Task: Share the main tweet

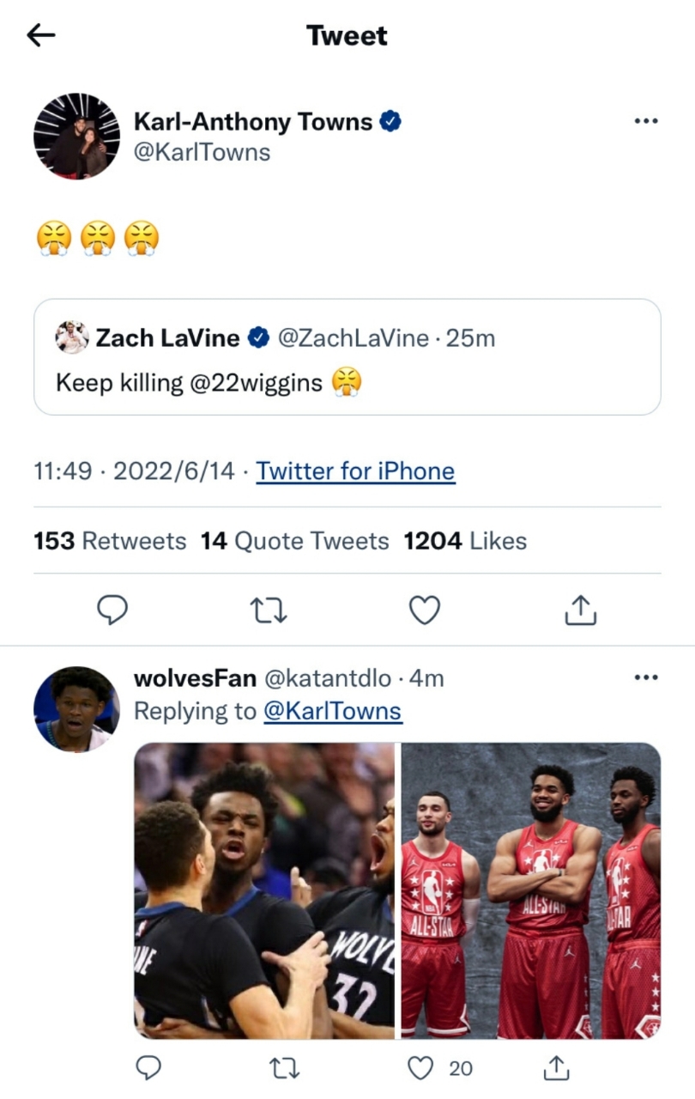Action: [580, 610]
